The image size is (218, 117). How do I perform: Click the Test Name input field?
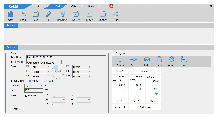coord(66,57)
